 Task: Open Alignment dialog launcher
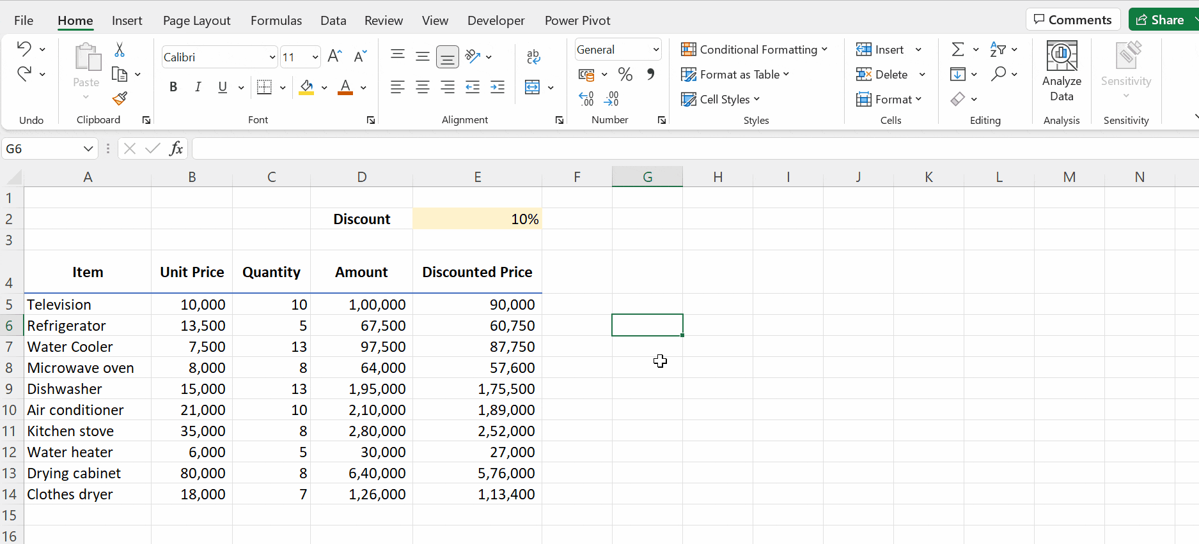coord(560,120)
